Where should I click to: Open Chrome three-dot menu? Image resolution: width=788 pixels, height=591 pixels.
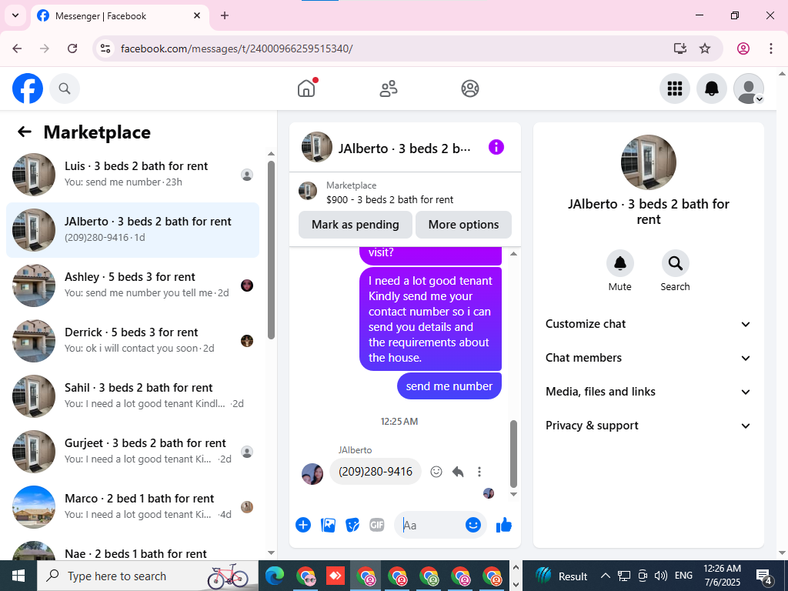tap(771, 48)
